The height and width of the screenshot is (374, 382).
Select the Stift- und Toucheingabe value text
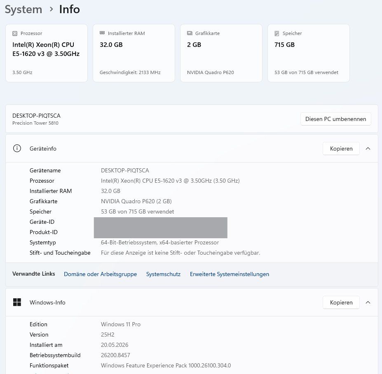(180, 253)
